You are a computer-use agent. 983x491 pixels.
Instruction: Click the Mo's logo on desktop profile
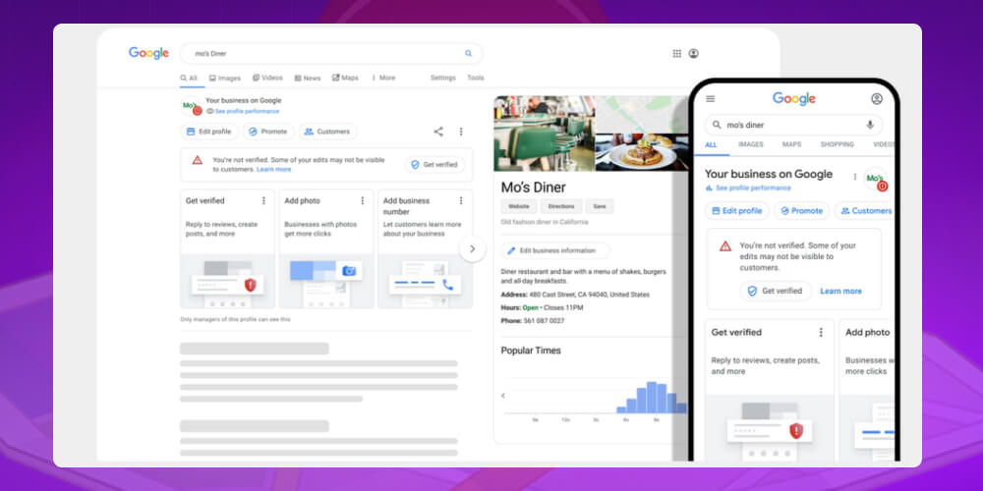pos(191,106)
